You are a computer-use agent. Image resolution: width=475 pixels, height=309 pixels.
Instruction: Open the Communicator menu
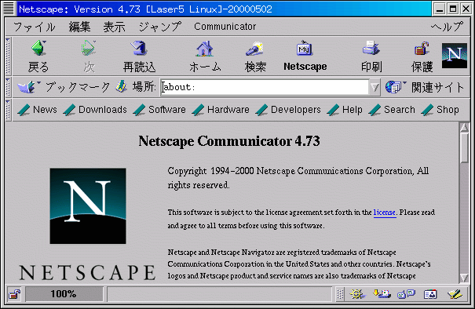[225, 27]
